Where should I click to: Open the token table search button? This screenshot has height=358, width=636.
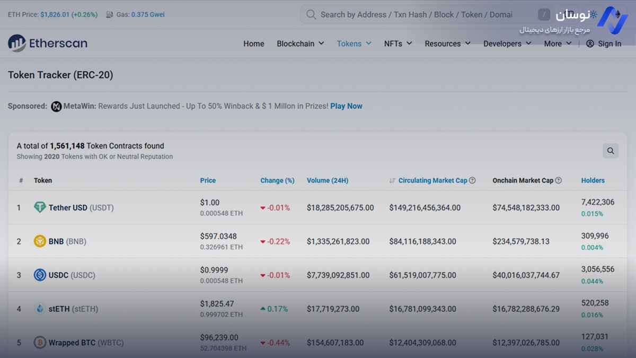click(611, 151)
